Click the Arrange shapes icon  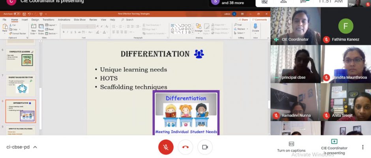[199, 26]
